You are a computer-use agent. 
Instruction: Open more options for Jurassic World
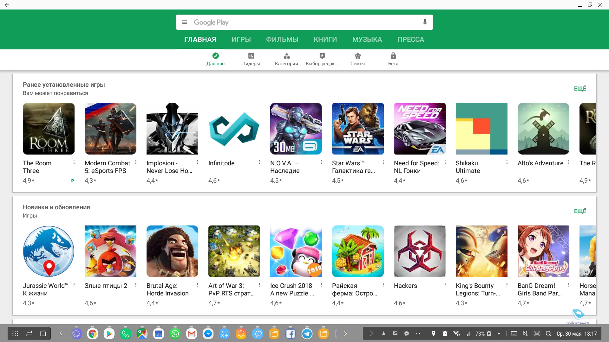74,285
